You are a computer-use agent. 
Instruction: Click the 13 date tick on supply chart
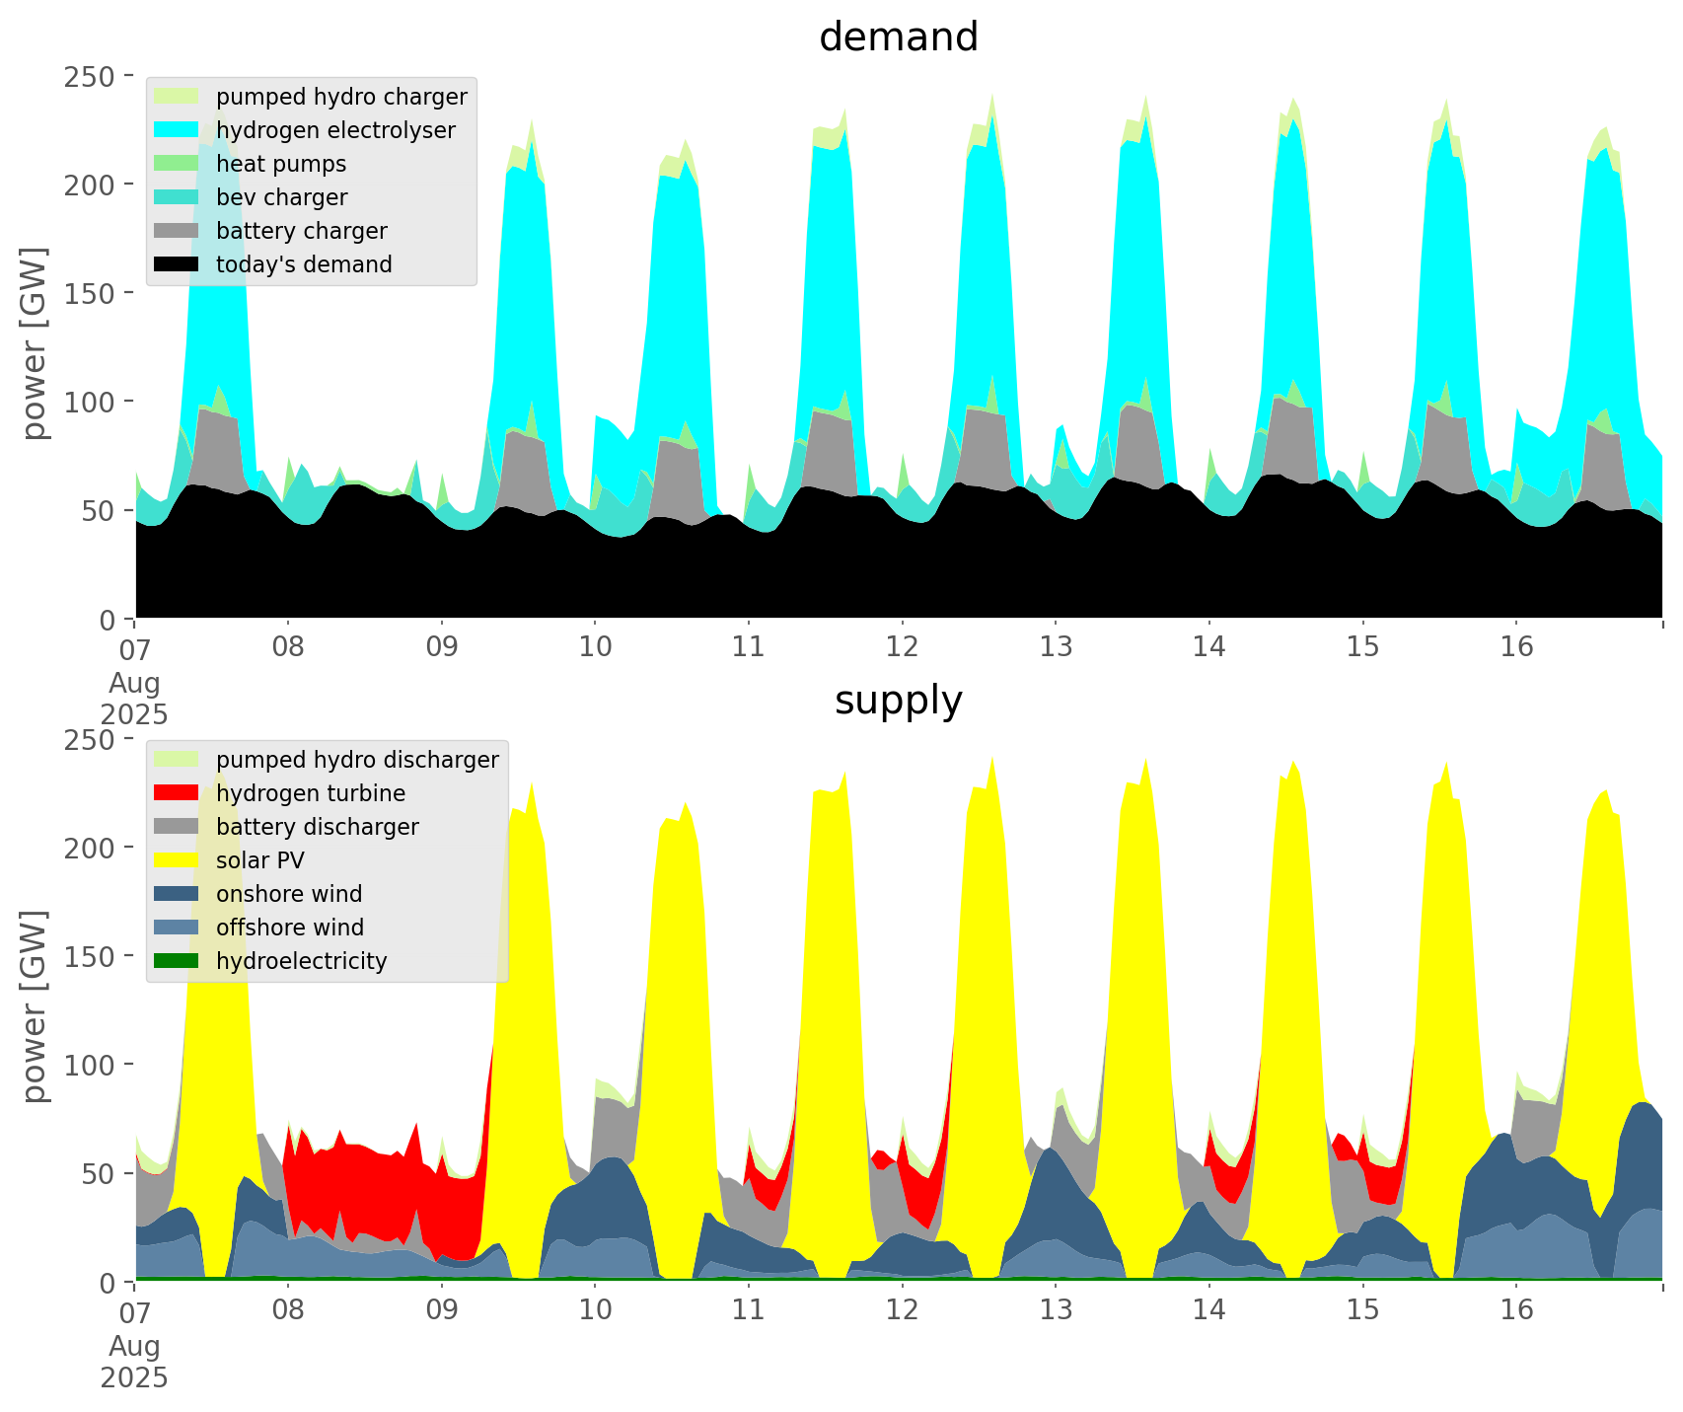(1055, 1310)
